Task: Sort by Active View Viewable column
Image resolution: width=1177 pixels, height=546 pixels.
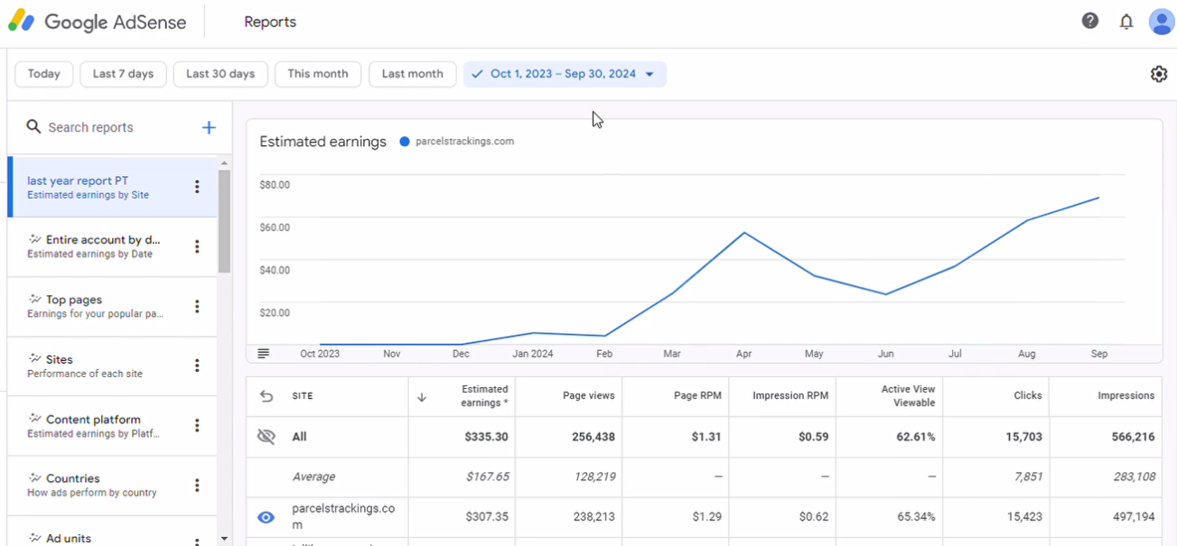Action: click(908, 396)
